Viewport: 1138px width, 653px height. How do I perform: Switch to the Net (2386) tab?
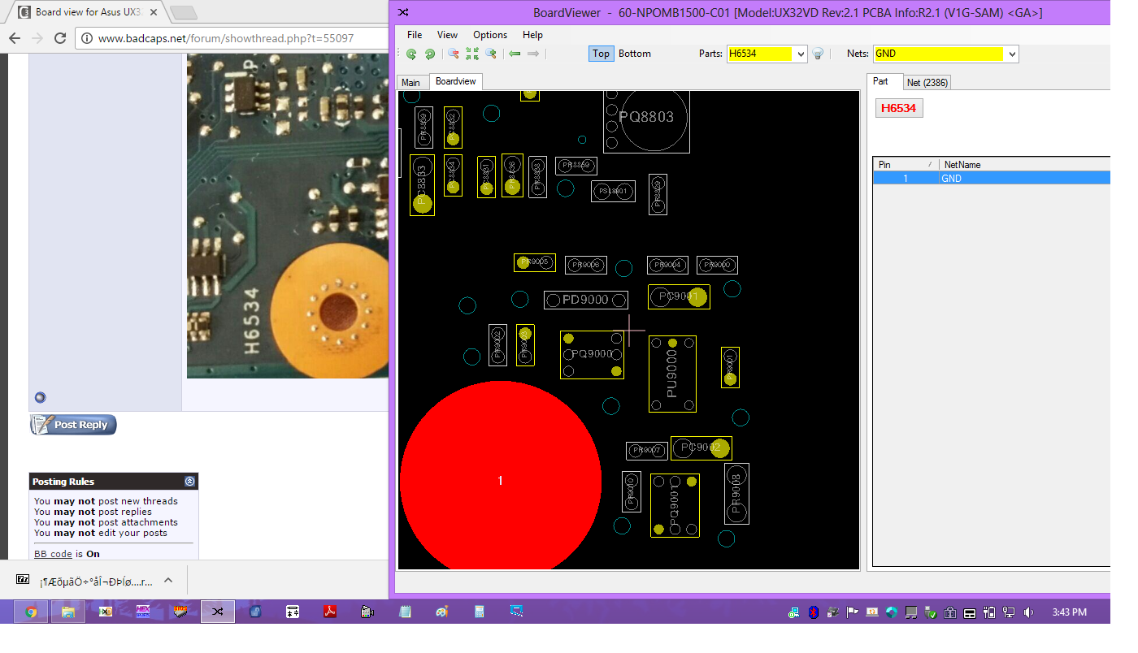[927, 82]
